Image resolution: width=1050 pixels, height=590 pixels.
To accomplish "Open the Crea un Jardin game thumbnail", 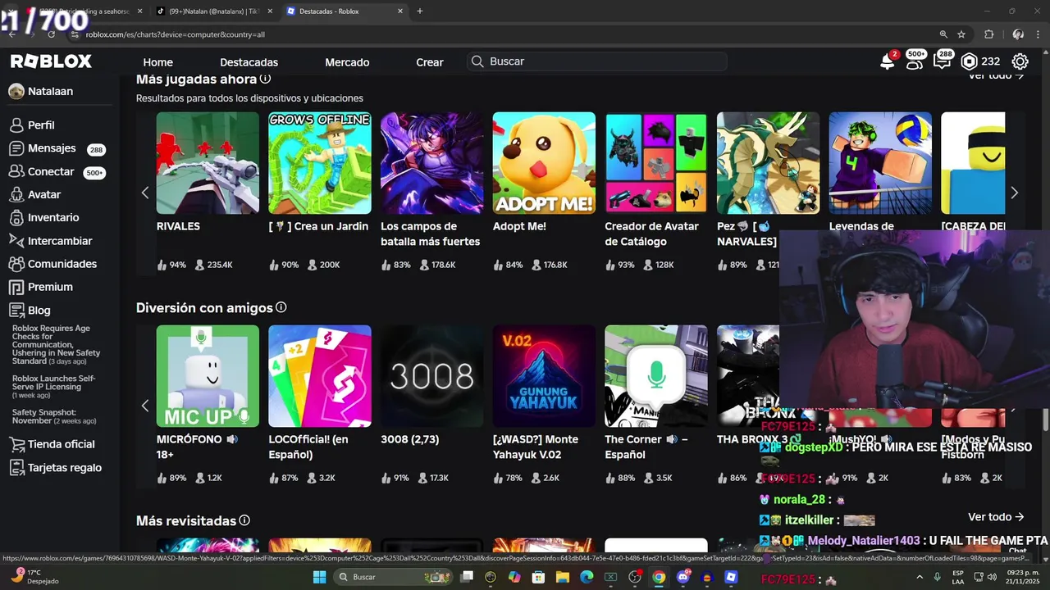I will coord(320,163).
